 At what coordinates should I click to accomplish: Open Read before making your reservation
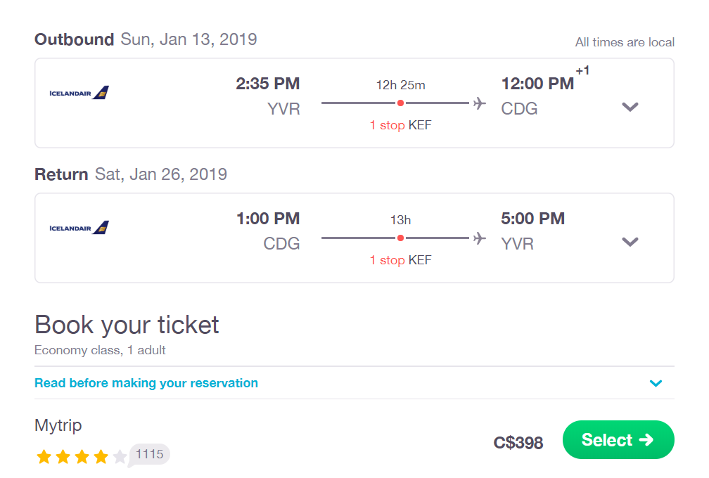point(146,383)
